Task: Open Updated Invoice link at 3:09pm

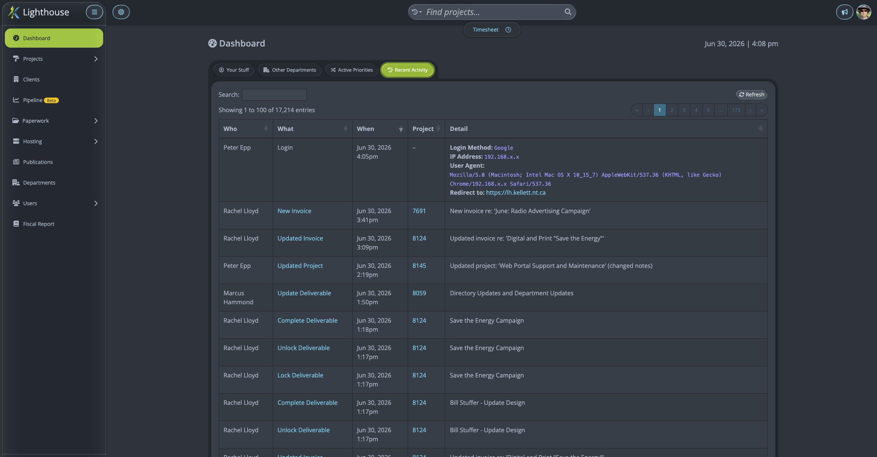Action: click(x=300, y=238)
